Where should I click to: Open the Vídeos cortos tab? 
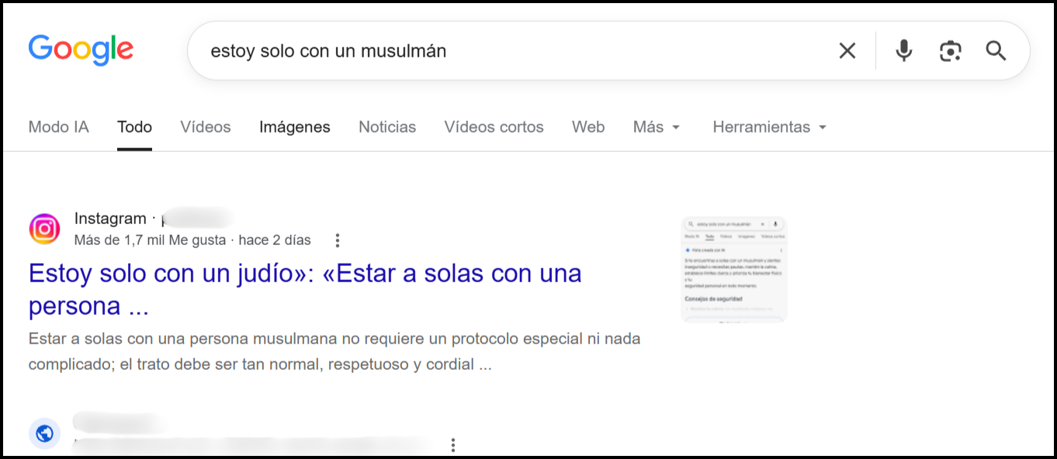(494, 127)
